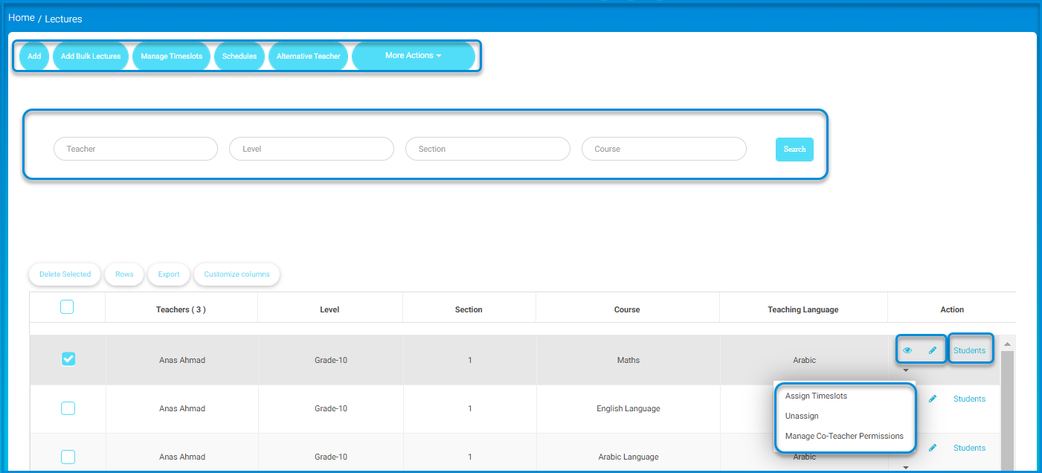Screen dimensions: 1042x473
Task: Click Anas Ahmad in the Arabic Language row
Action: [x=182, y=457]
